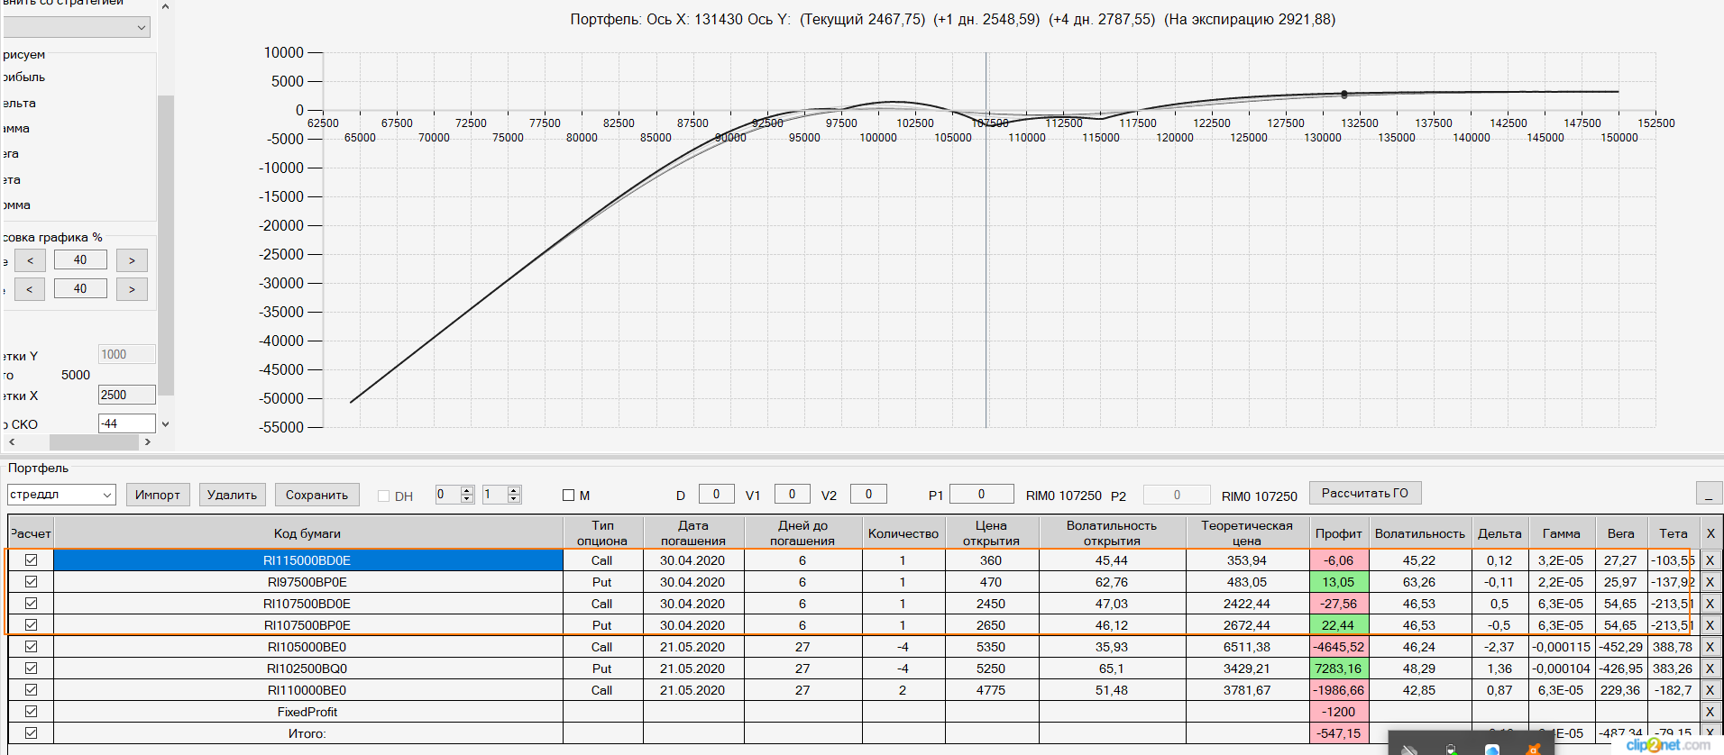Uncheck the RI110000BE0 row checkbox
The image size is (1724, 755).
tap(31, 690)
